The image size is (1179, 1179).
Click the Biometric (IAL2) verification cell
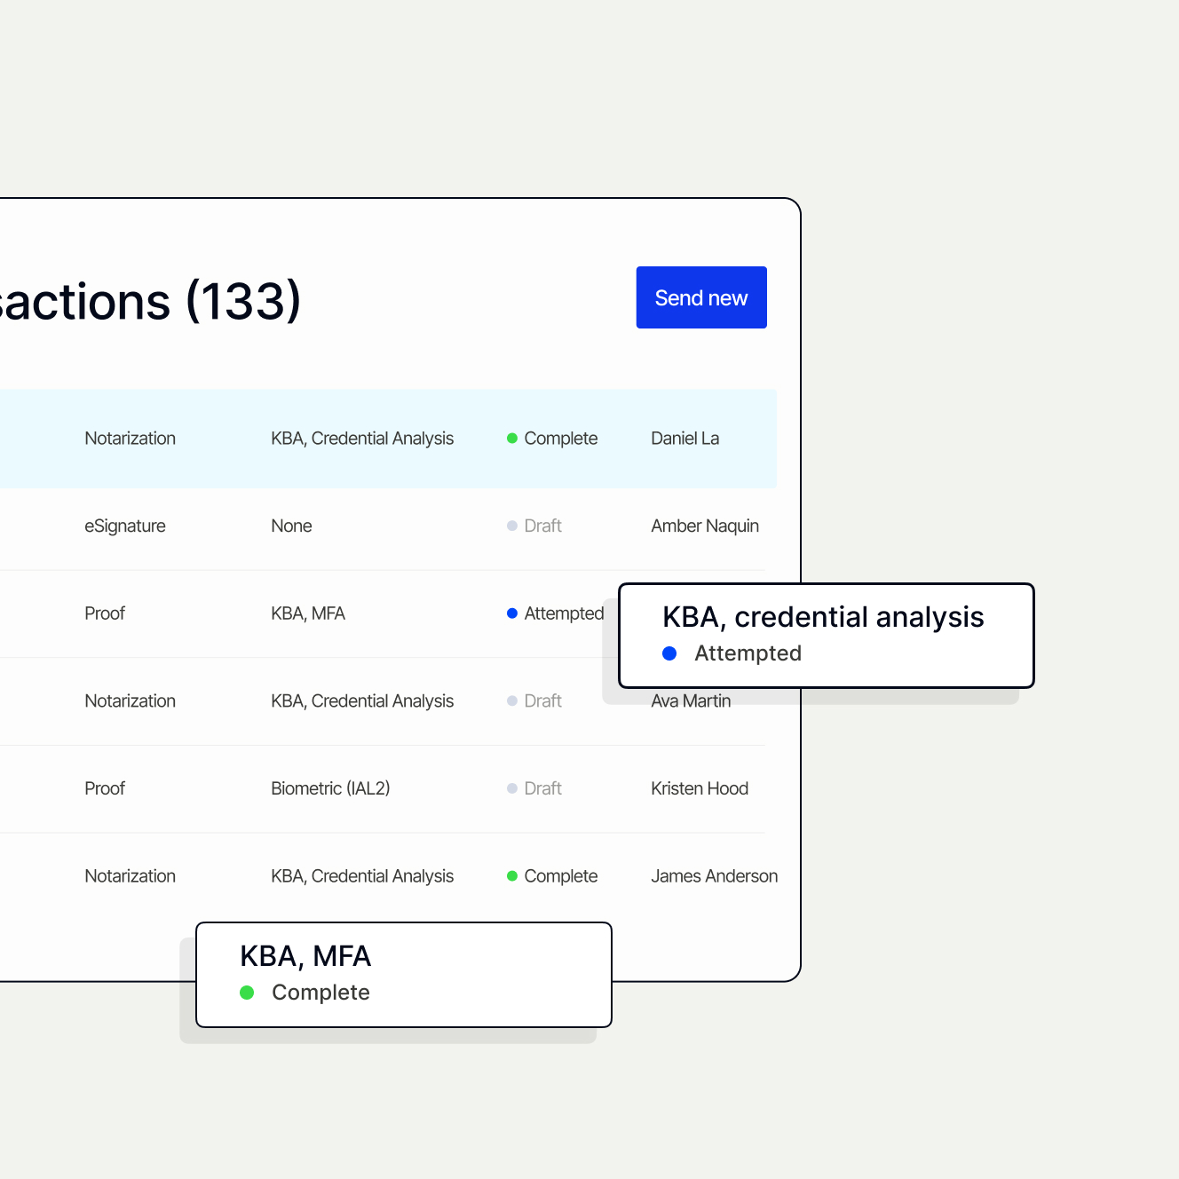click(330, 788)
